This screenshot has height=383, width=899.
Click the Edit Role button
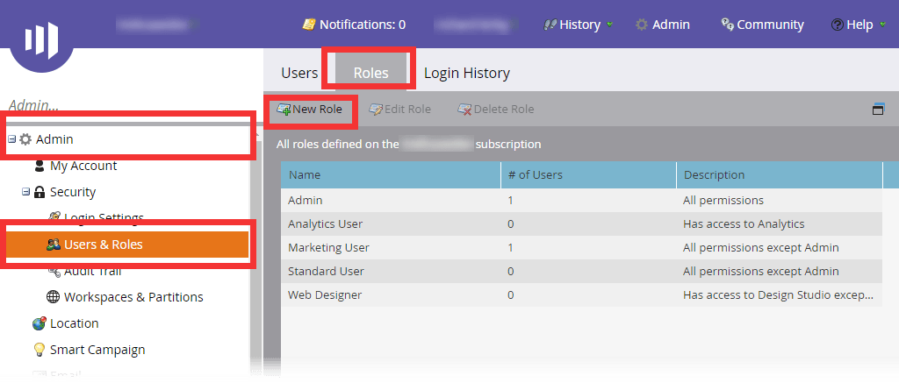point(399,109)
